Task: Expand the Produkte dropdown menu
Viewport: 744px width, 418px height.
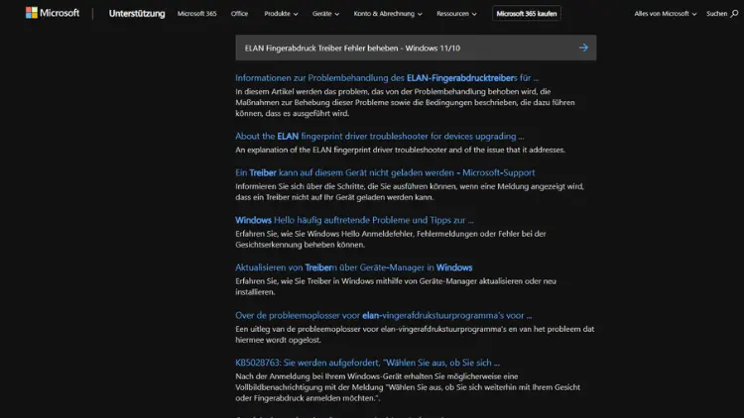Action: pos(280,15)
